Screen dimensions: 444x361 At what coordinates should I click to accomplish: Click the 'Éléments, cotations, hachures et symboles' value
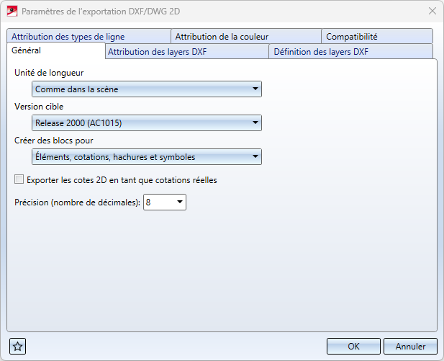click(x=140, y=157)
